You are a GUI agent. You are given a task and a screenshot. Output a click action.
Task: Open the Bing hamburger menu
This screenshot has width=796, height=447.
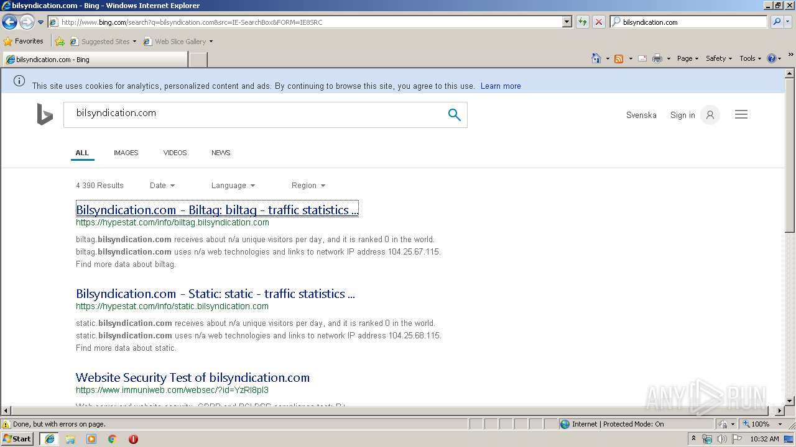point(741,115)
